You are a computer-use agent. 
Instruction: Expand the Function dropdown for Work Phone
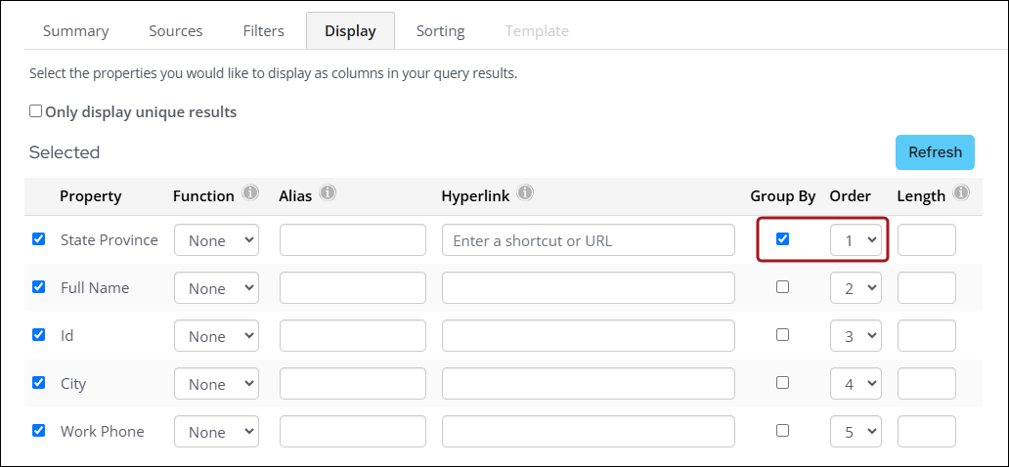(216, 432)
